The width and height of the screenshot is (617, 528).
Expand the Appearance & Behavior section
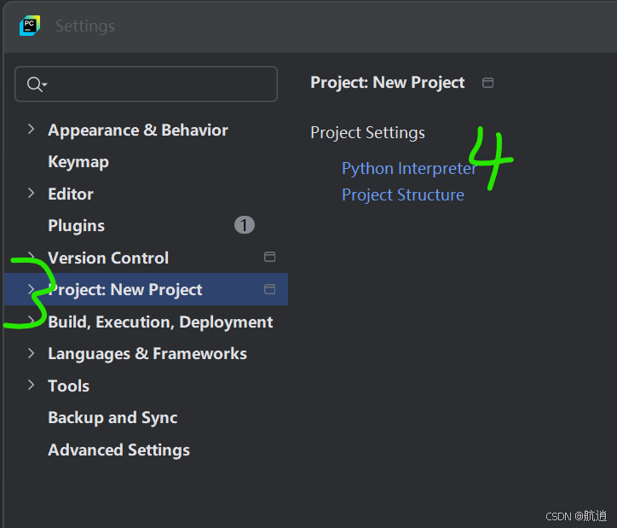pyautogui.click(x=32, y=130)
